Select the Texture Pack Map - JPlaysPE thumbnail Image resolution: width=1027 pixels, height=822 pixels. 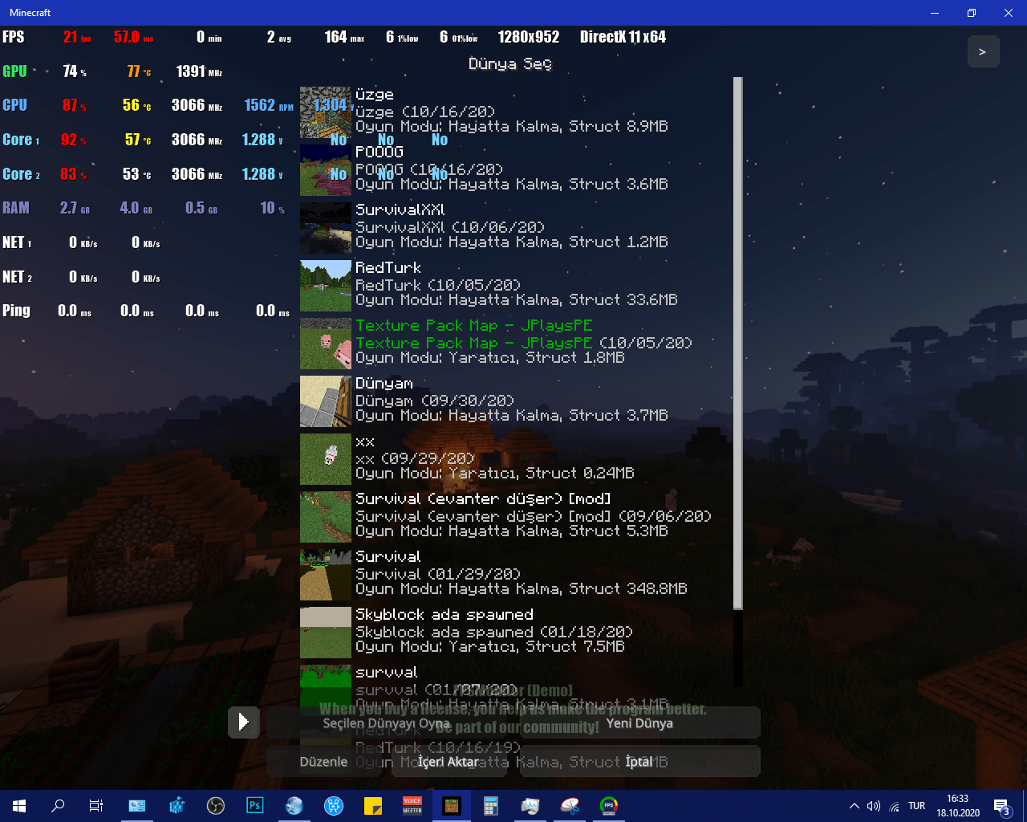pyautogui.click(x=326, y=344)
